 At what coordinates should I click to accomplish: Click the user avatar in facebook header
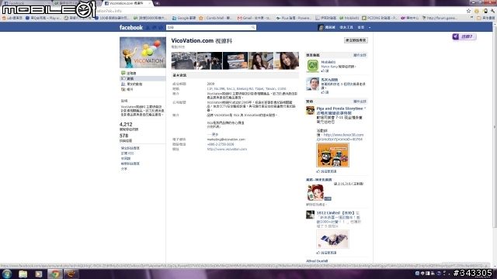(321, 28)
